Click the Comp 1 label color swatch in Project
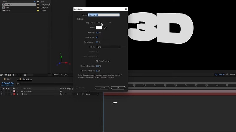This screenshot has height=132, width=236. [x=38, y=5]
